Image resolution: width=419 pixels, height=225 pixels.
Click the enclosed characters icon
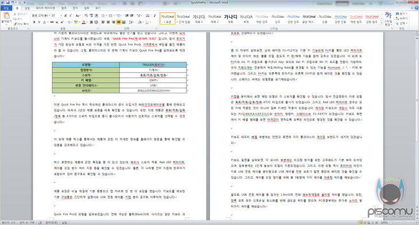point(96,22)
